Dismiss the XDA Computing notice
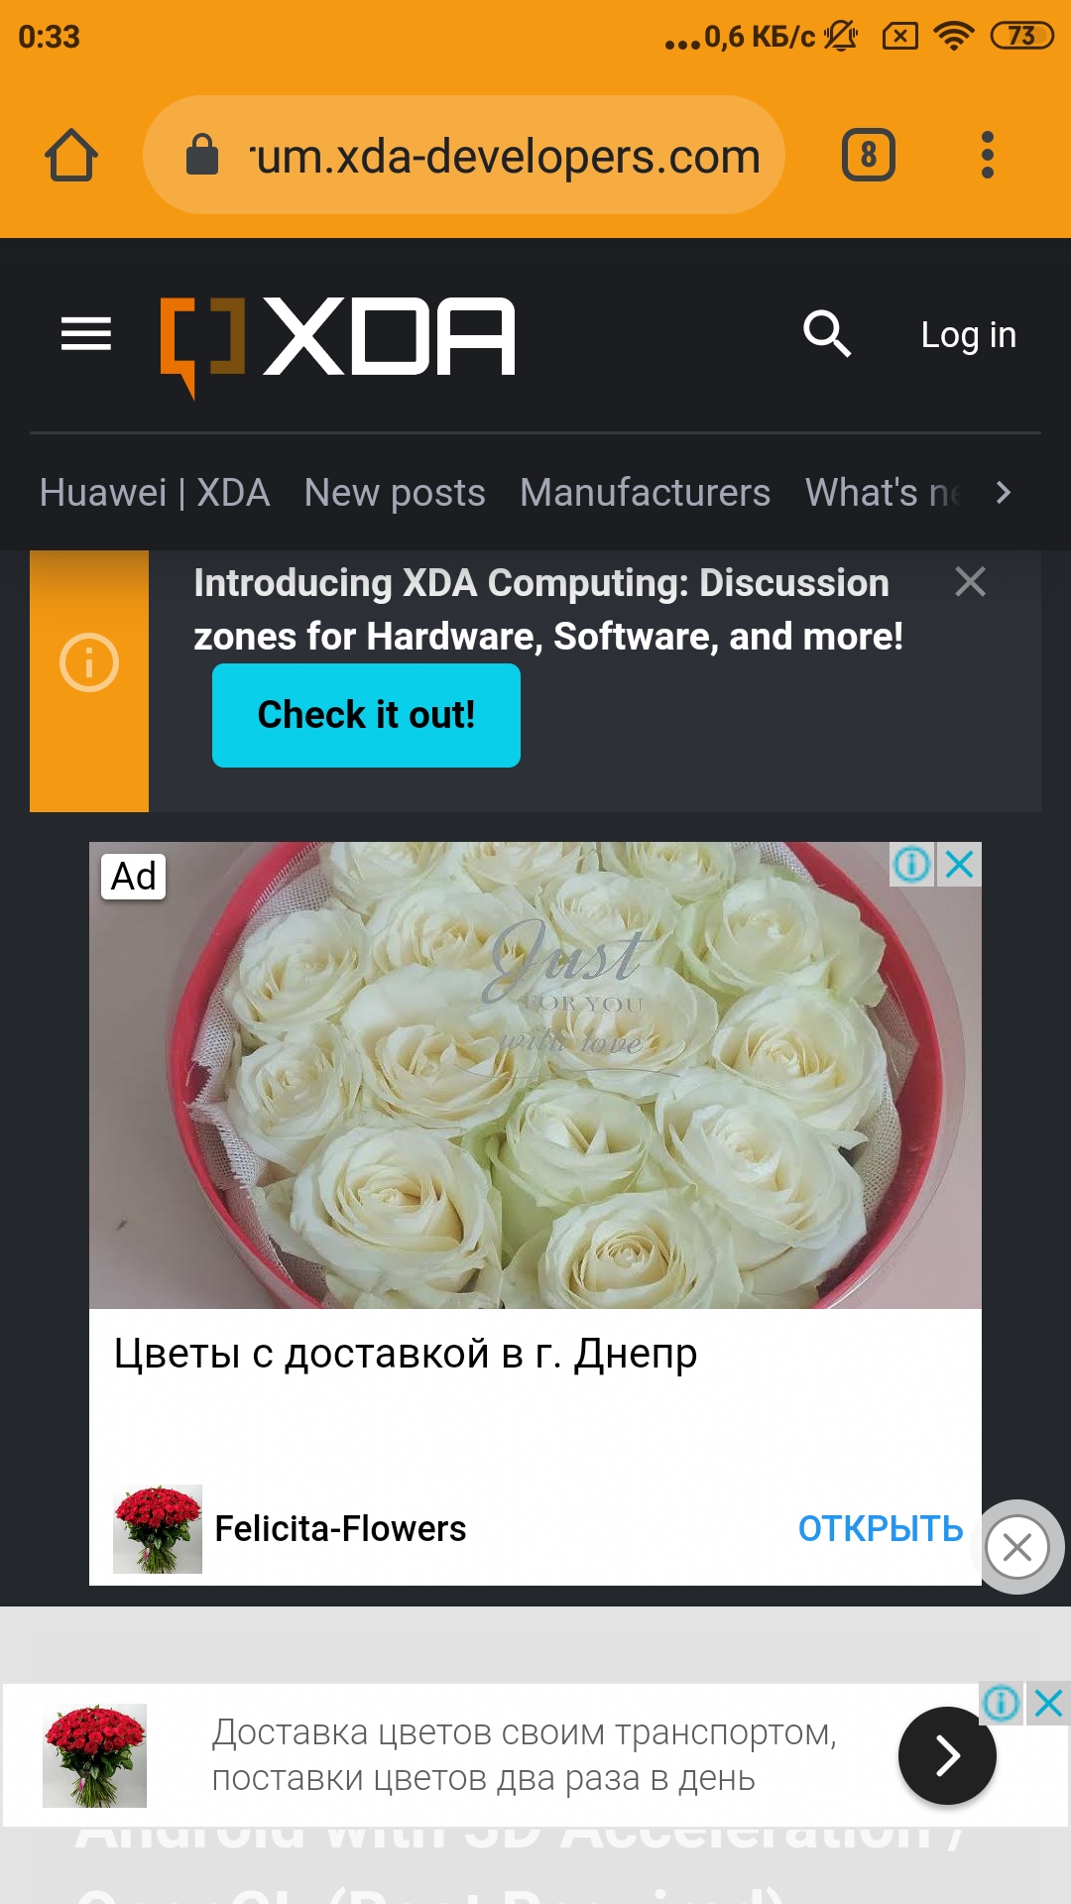 (x=970, y=581)
